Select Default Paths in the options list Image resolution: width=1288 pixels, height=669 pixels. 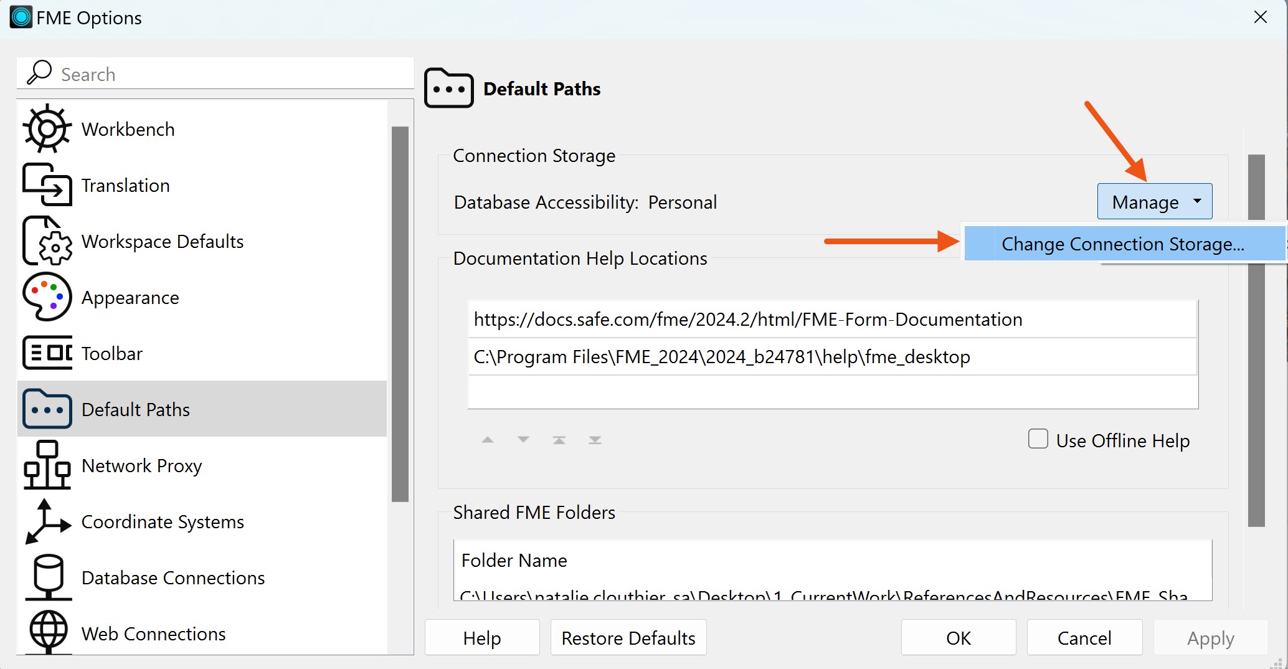(x=202, y=409)
